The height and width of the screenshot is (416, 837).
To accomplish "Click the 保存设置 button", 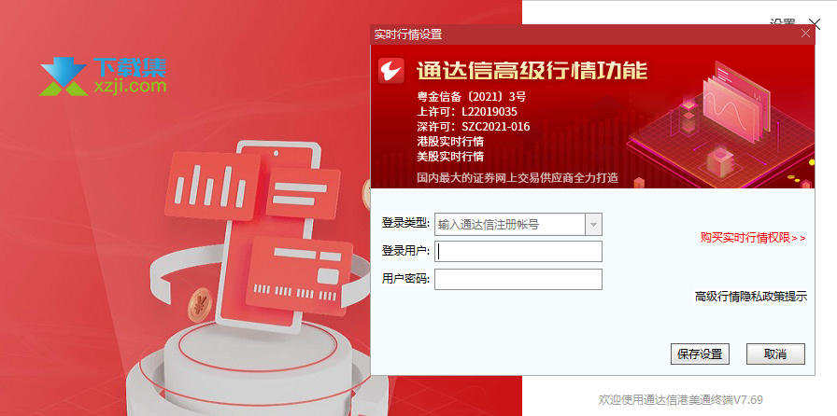I will point(700,354).
